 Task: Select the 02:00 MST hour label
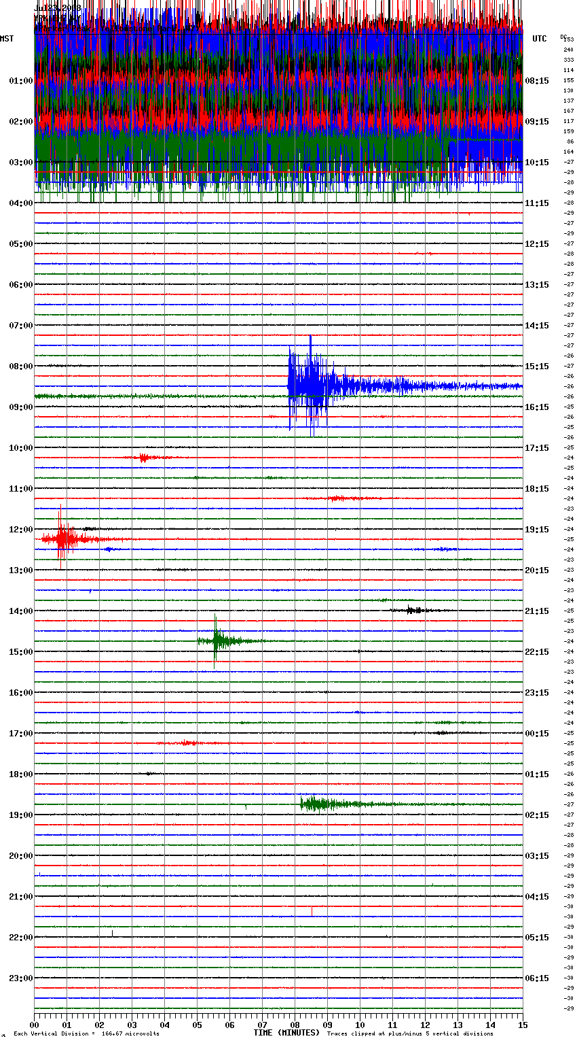[x=21, y=122]
